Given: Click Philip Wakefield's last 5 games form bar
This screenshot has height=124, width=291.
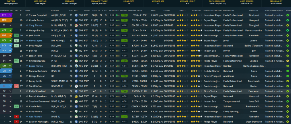Looking at the screenshot, I should pyautogui.click(x=124, y=91).
